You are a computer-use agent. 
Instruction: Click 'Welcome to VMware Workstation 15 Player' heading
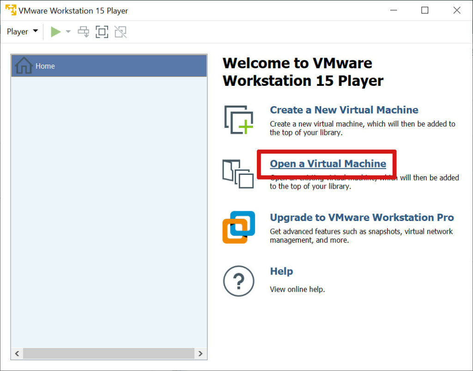(303, 72)
